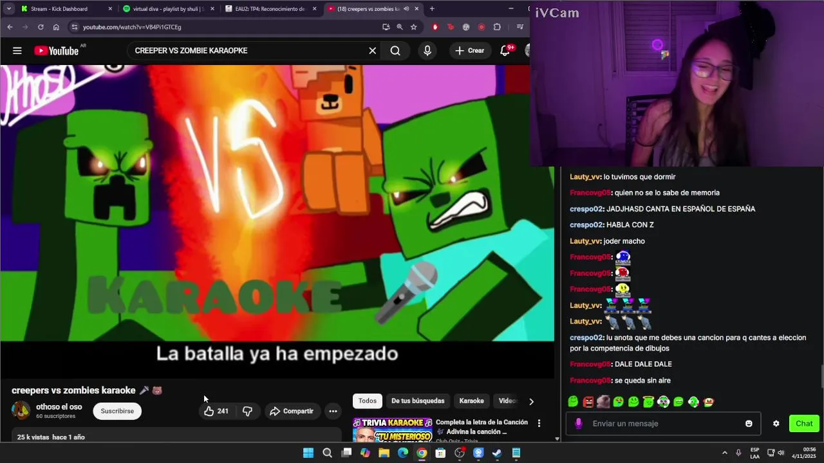
Task: Open Kick chat settings gear
Action: click(x=776, y=423)
